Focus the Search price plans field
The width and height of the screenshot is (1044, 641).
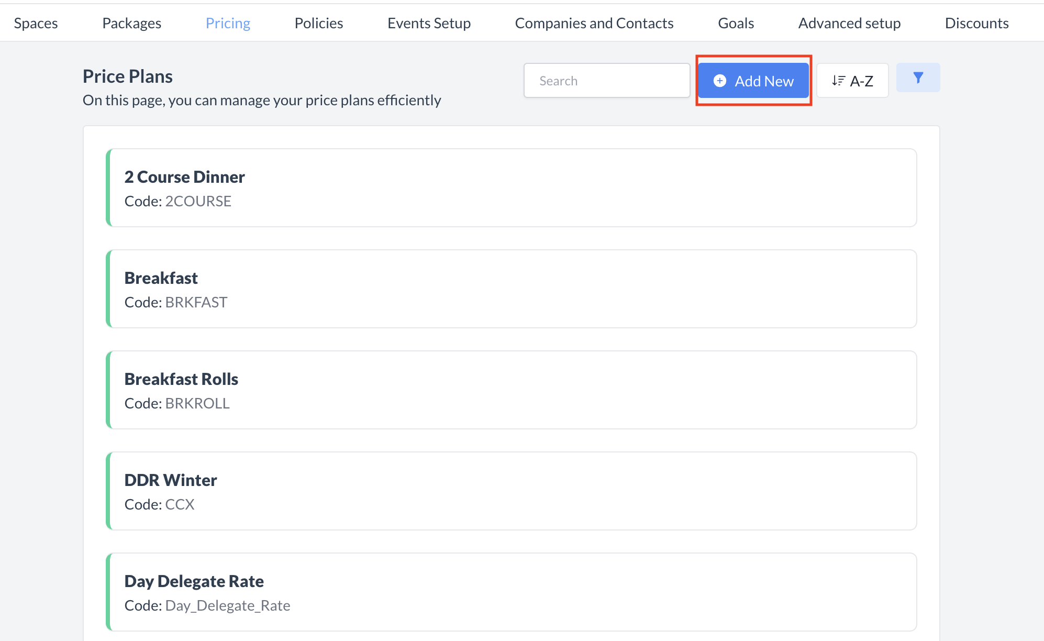click(606, 81)
